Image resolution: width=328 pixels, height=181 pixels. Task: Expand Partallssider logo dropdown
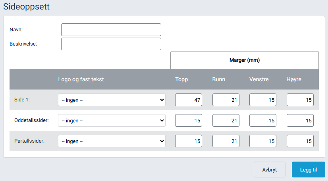click(x=112, y=141)
